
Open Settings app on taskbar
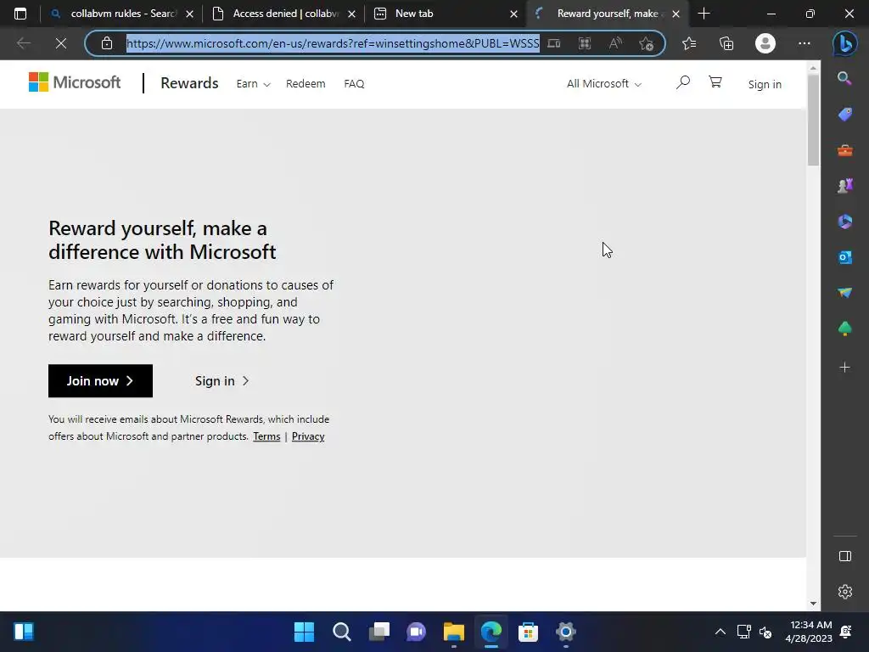[x=565, y=632]
